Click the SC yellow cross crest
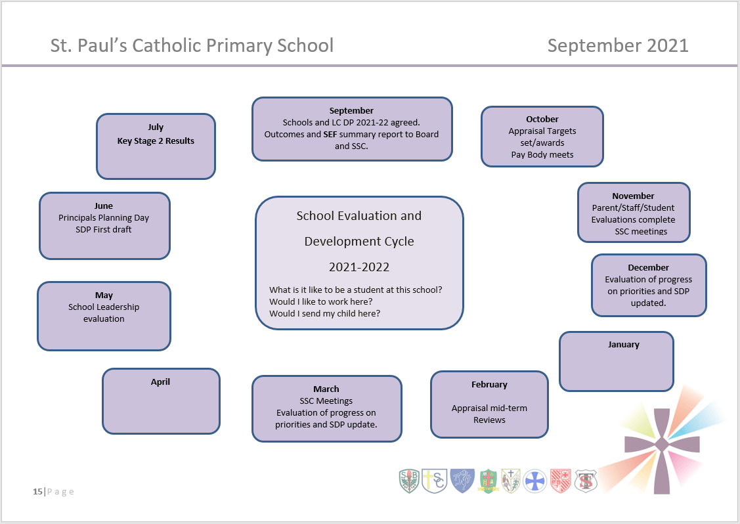 [x=434, y=481]
